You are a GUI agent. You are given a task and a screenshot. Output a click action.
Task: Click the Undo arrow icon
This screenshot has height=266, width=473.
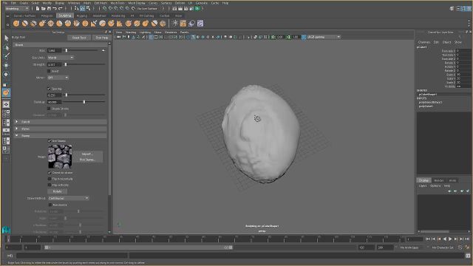coord(55,8)
